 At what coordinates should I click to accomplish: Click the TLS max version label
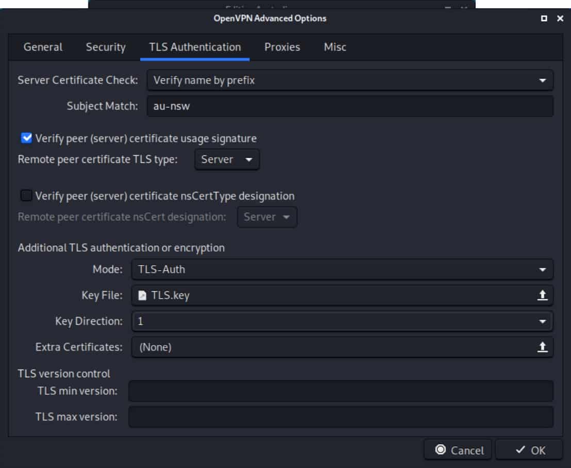tap(76, 417)
